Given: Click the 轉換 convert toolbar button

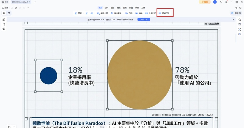Looking at the screenshot, I should pyautogui.click(x=139, y=13).
